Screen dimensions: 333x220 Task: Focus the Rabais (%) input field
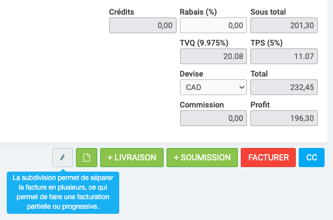coord(213,25)
